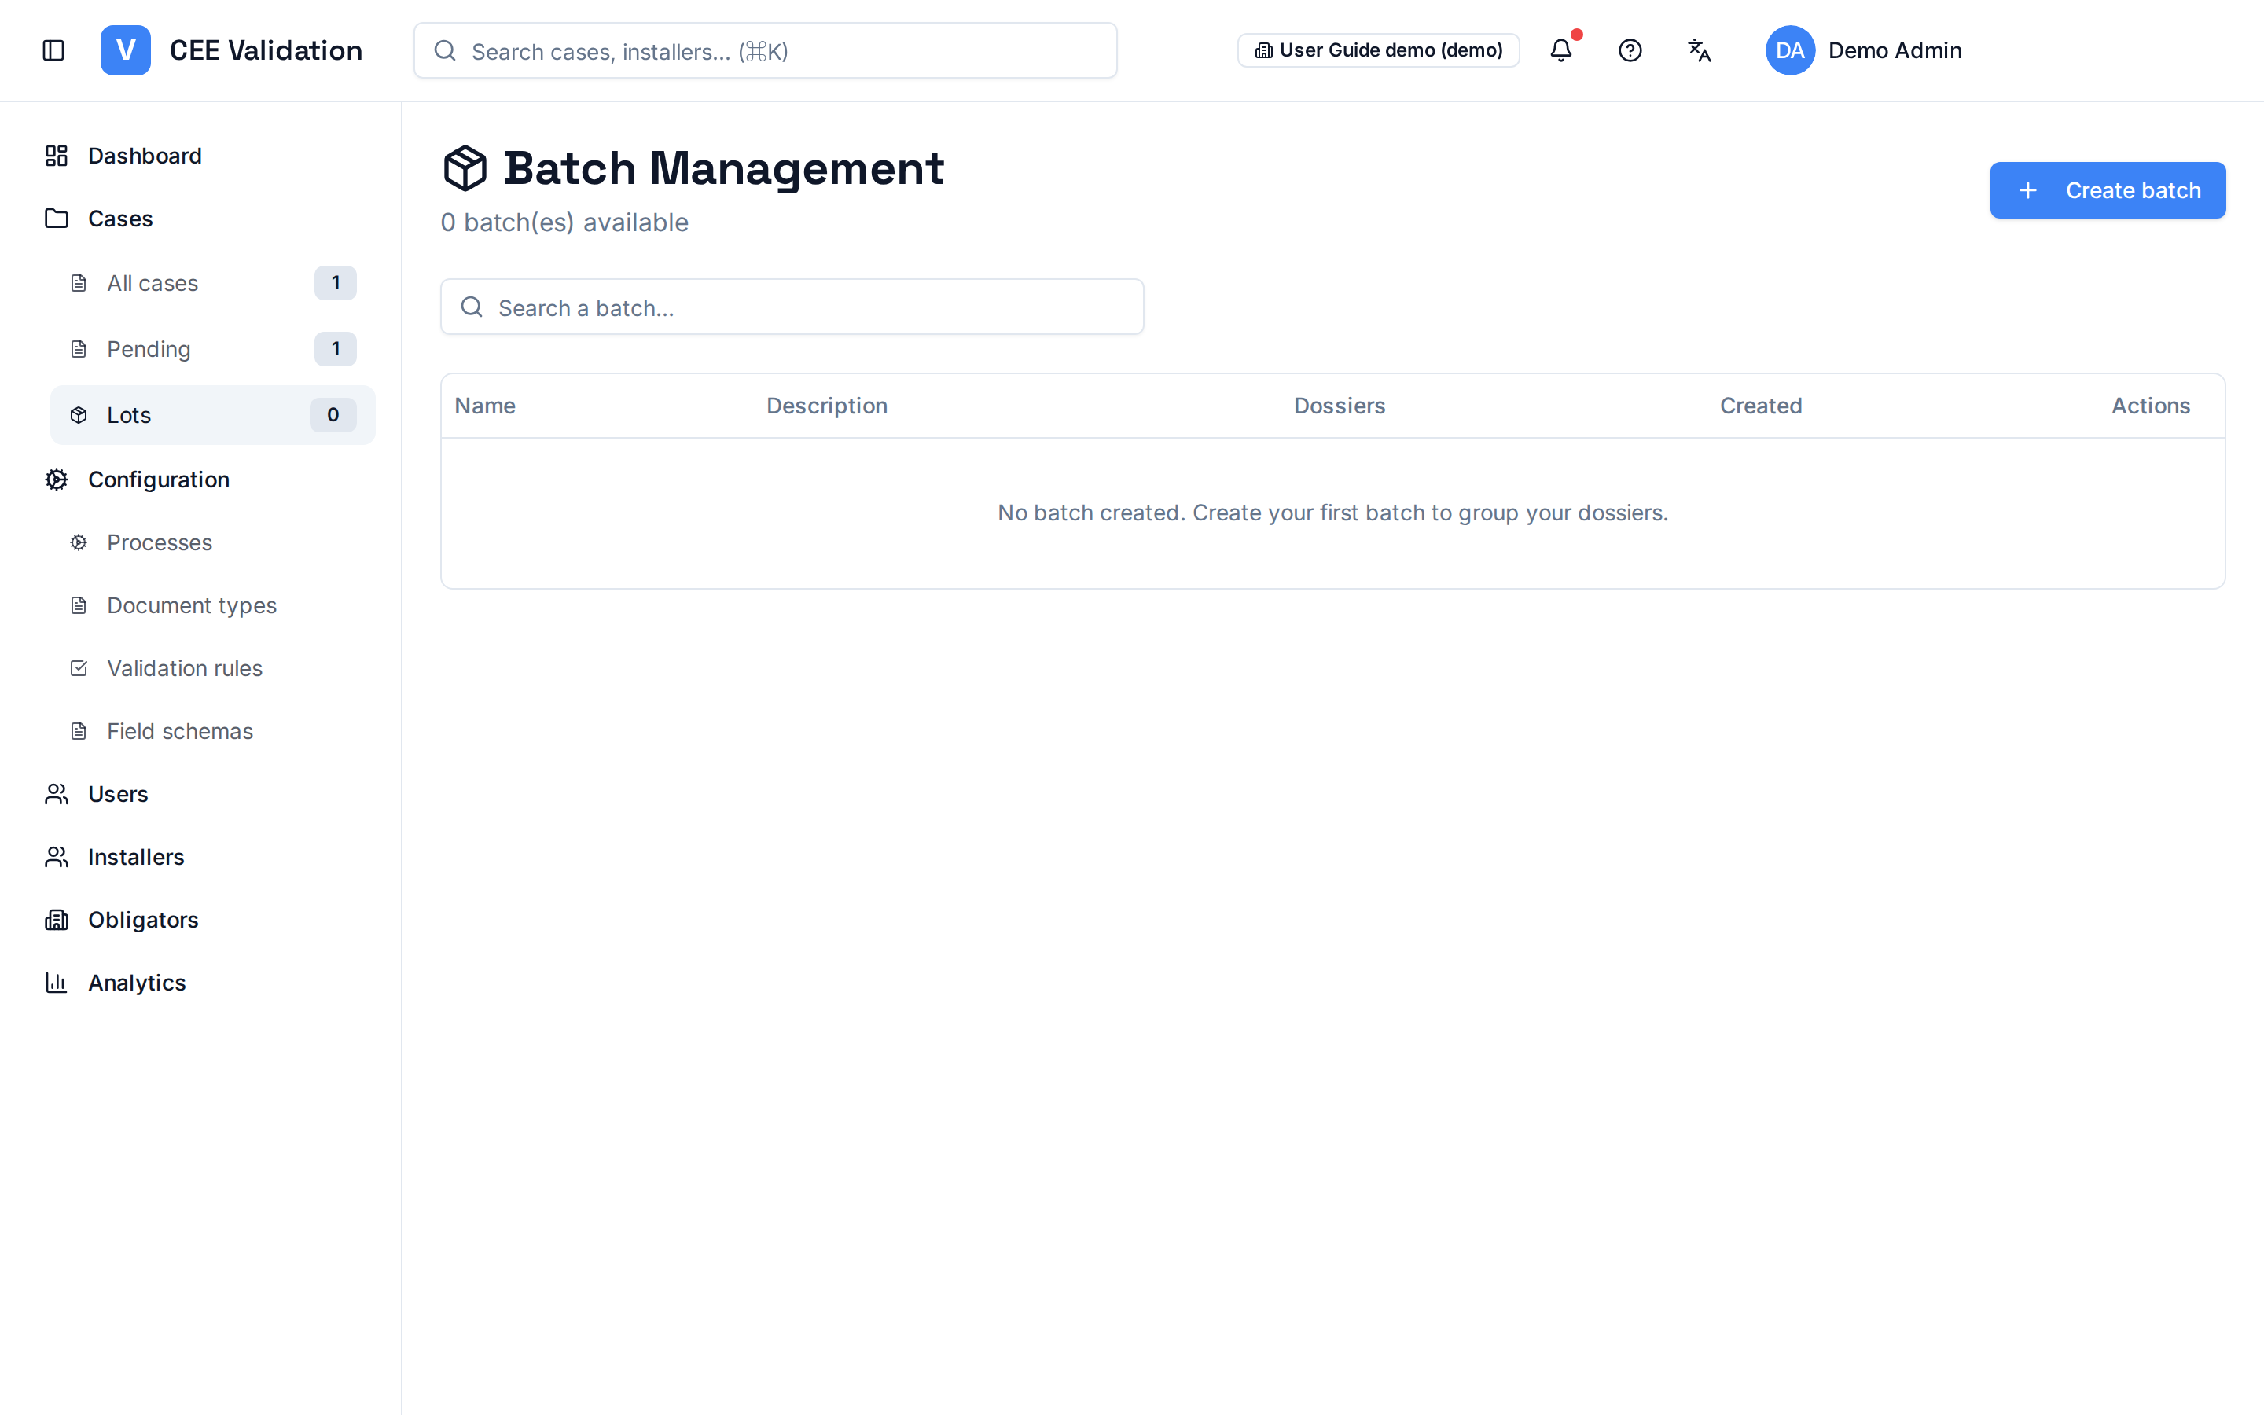This screenshot has height=1415, width=2264.
Task: Focus the global search cases field
Action: 765,50
